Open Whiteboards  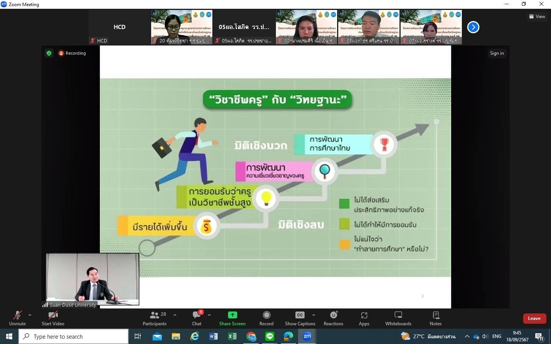[398, 318]
